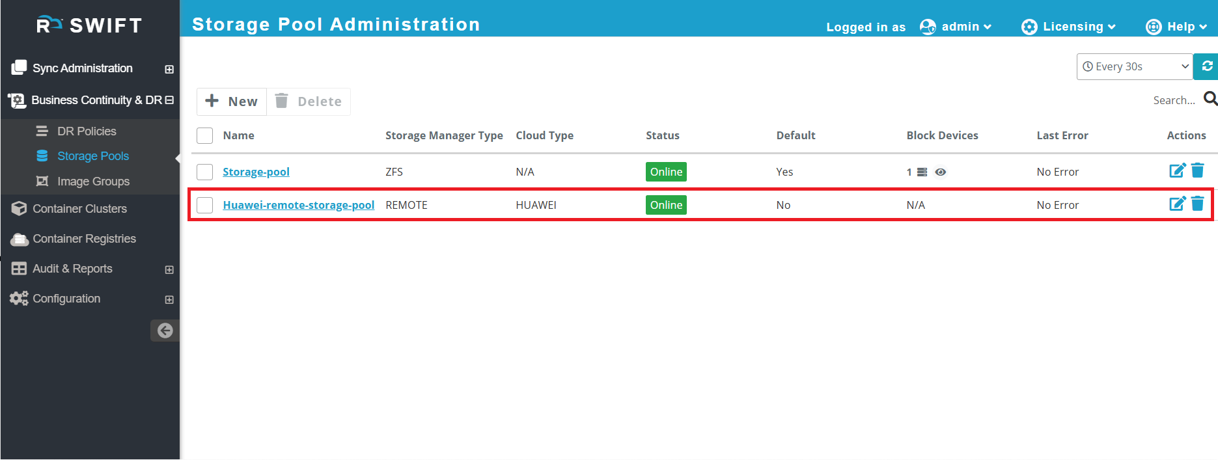This screenshot has width=1218, height=460.
Task: Open the Storage-pool link
Action: [256, 172]
